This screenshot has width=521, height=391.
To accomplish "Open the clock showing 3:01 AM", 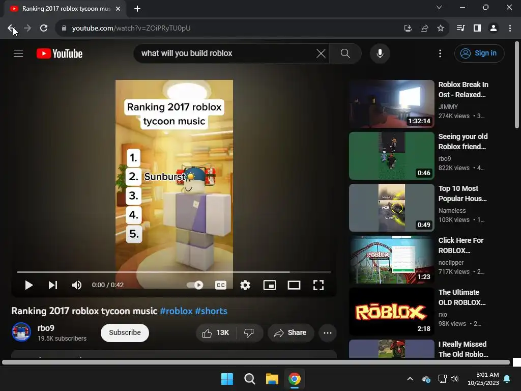I will [483, 379].
